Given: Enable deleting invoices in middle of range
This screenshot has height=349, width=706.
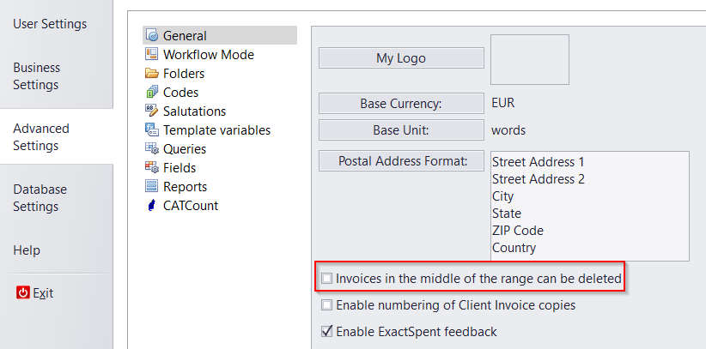Looking at the screenshot, I should click(x=326, y=279).
